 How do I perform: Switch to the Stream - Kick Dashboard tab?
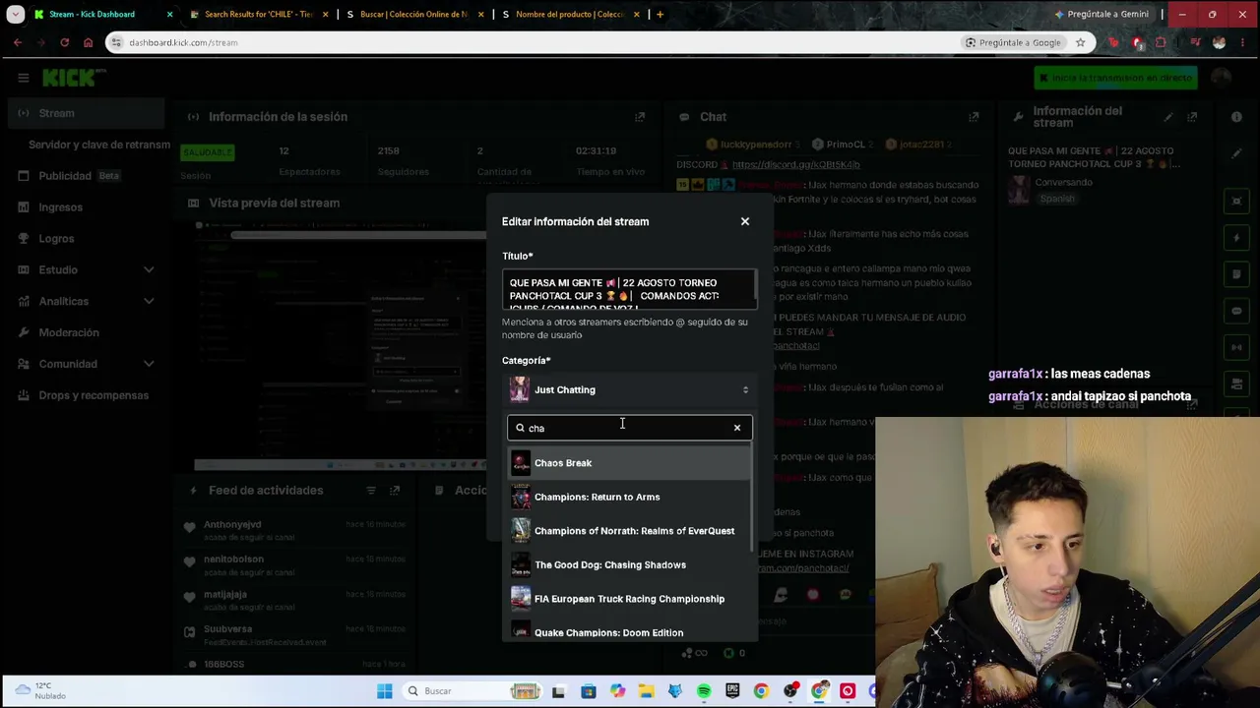point(103,14)
